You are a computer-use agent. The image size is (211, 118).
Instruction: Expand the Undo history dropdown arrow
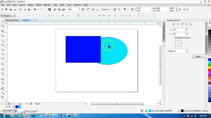(x=38, y=10)
